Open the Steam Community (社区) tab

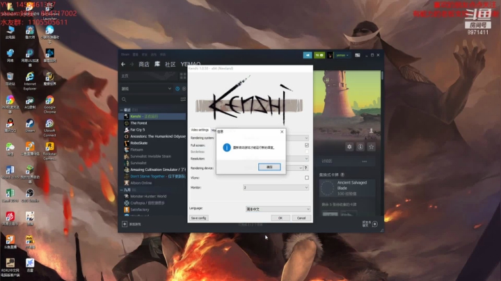[x=170, y=64]
